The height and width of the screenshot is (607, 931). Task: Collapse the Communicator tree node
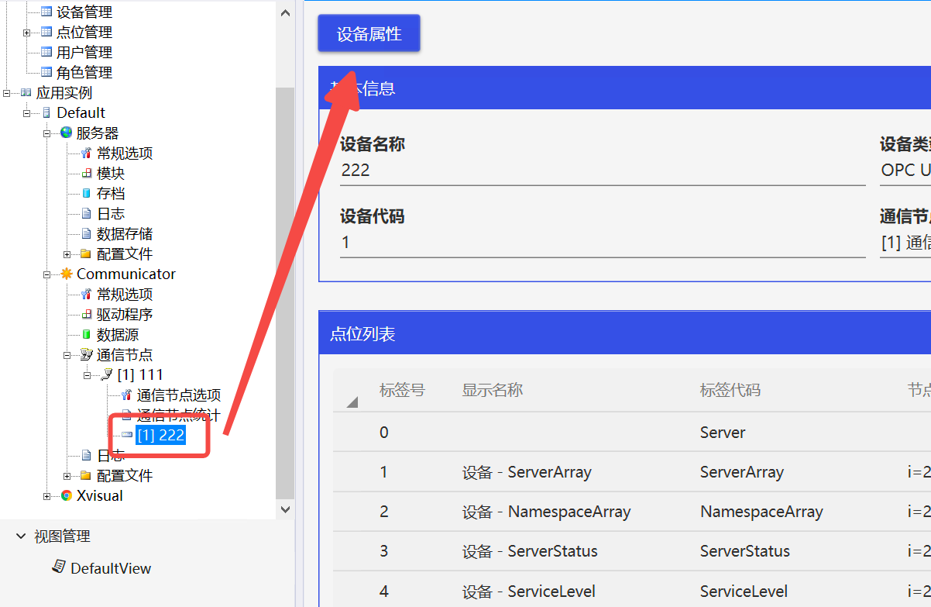coord(46,274)
